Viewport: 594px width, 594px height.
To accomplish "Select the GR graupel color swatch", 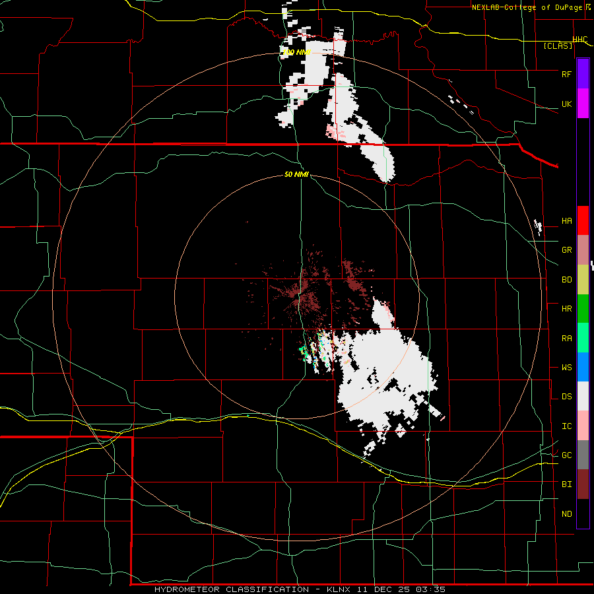I will (583, 250).
